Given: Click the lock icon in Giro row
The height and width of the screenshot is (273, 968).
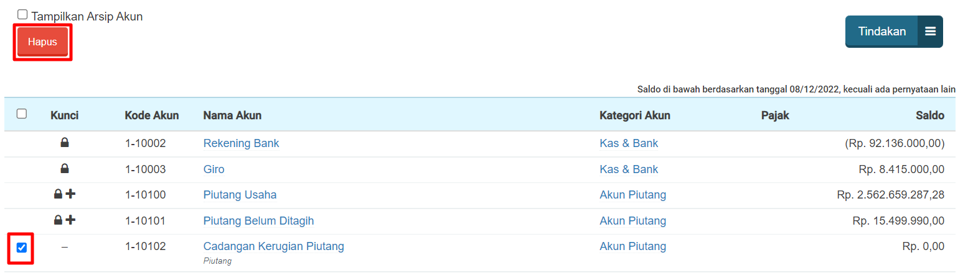Looking at the screenshot, I should (65, 169).
